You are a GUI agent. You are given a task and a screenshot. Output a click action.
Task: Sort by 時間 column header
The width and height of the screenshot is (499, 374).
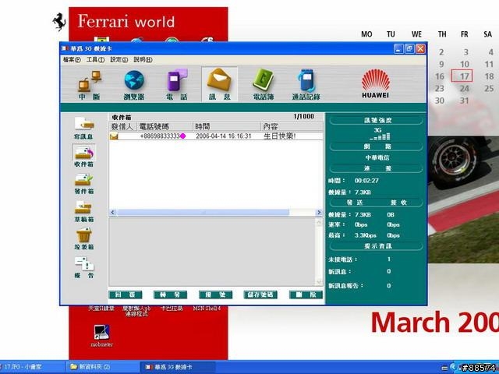pos(227,126)
